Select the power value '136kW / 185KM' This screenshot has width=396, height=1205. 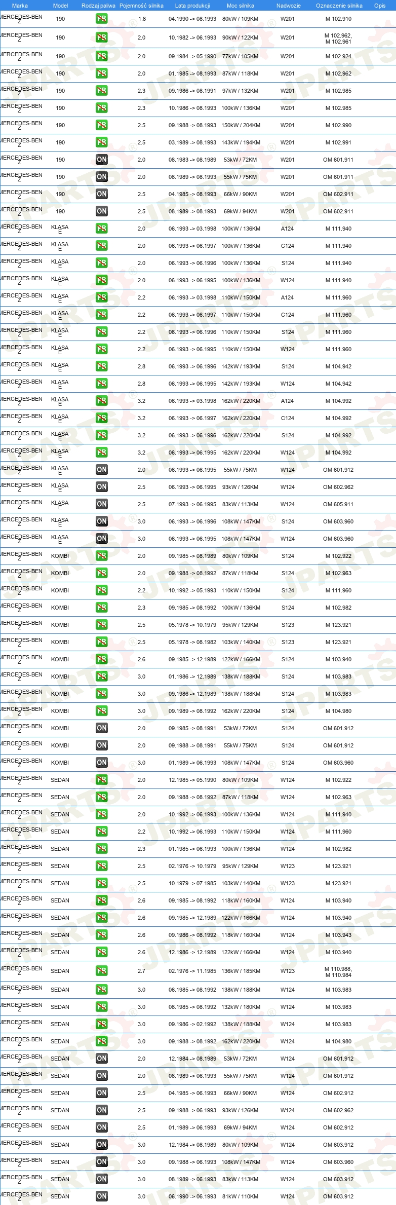point(241,971)
